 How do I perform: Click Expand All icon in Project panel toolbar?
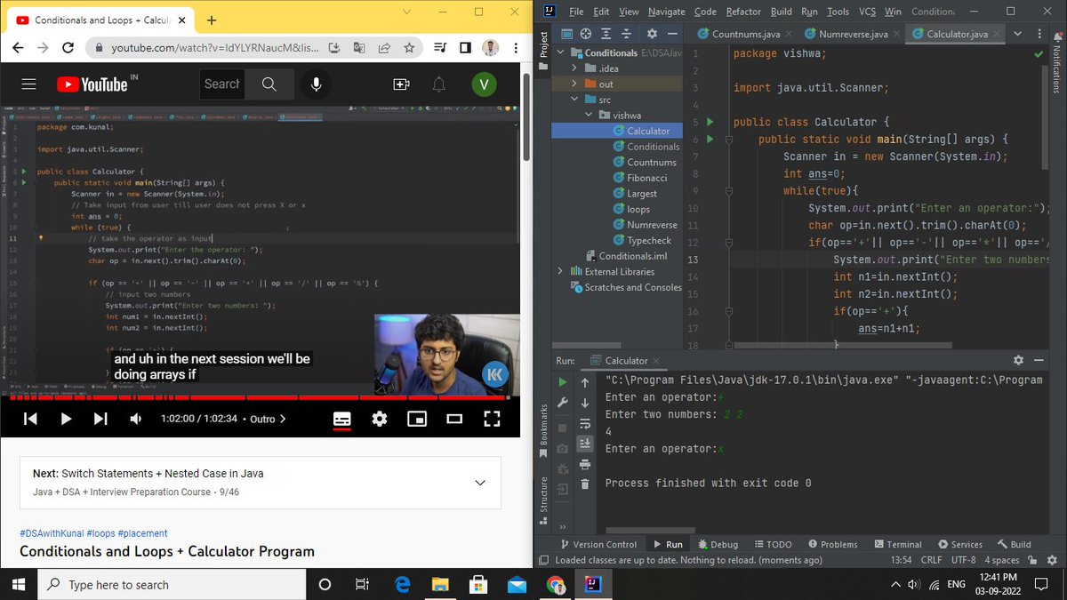click(x=607, y=34)
